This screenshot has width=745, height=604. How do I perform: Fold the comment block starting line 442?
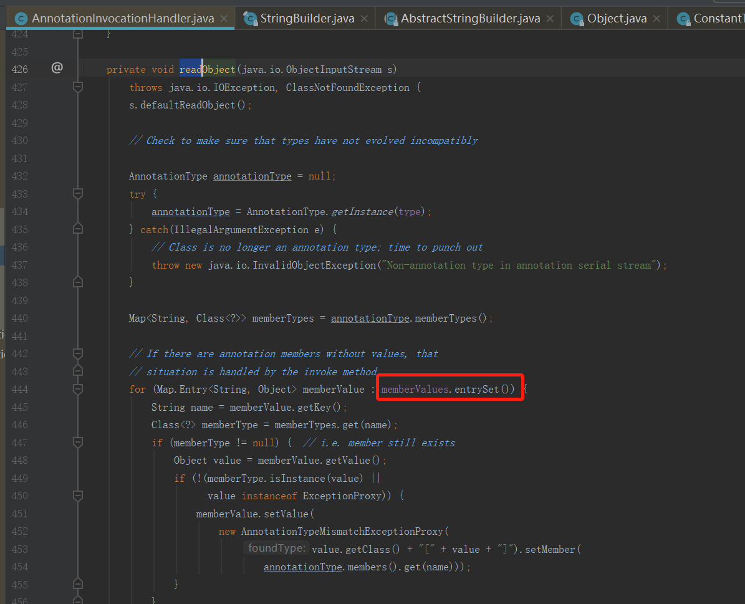(x=77, y=354)
